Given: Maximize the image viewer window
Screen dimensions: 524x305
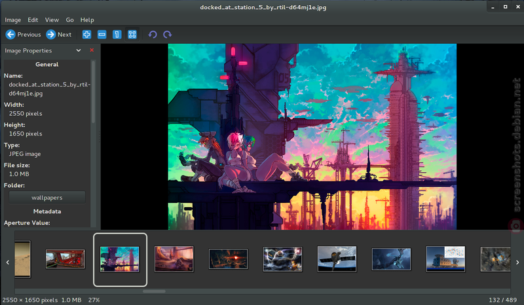Looking at the screenshot, I should click(x=505, y=7).
